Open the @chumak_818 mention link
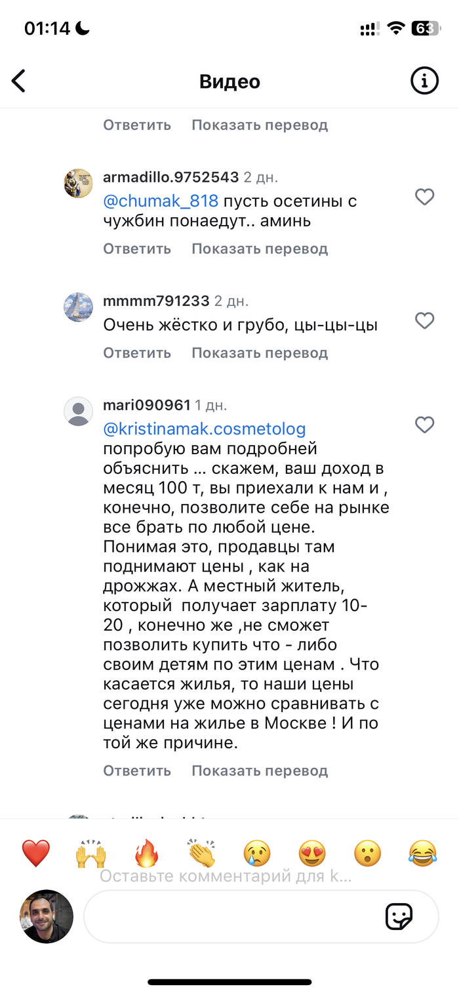459x995 pixels. [x=161, y=201]
